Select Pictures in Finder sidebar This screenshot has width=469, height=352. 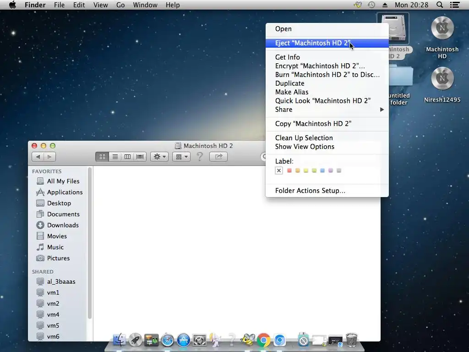coord(58,258)
